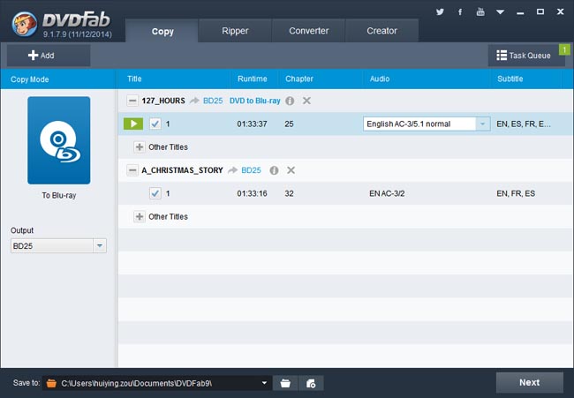Click runtime 01:33:16
This screenshot has width=574, height=398.
(252, 193)
